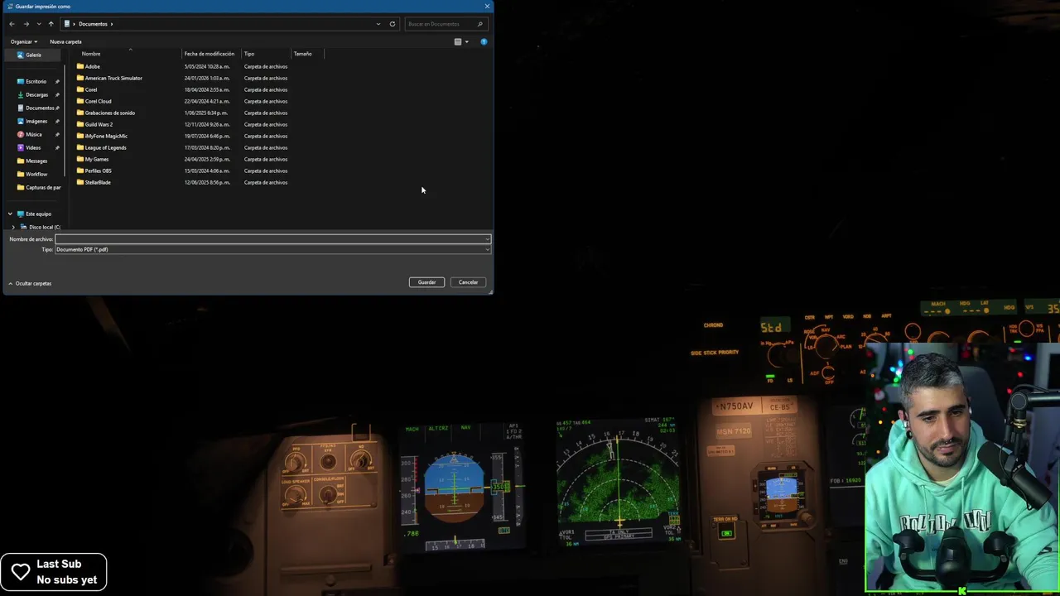
Task: Select the StellarBlade folder icon
Action: [x=80, y=182]
